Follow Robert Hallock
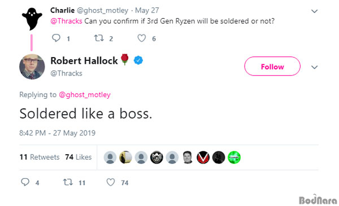The width and height of the screenshot is (339, 206). [x=272, y=66]
